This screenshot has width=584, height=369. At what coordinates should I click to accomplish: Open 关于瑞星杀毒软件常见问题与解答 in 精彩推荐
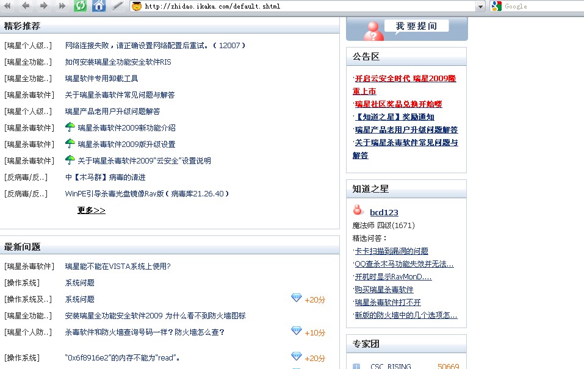[120, 95]
